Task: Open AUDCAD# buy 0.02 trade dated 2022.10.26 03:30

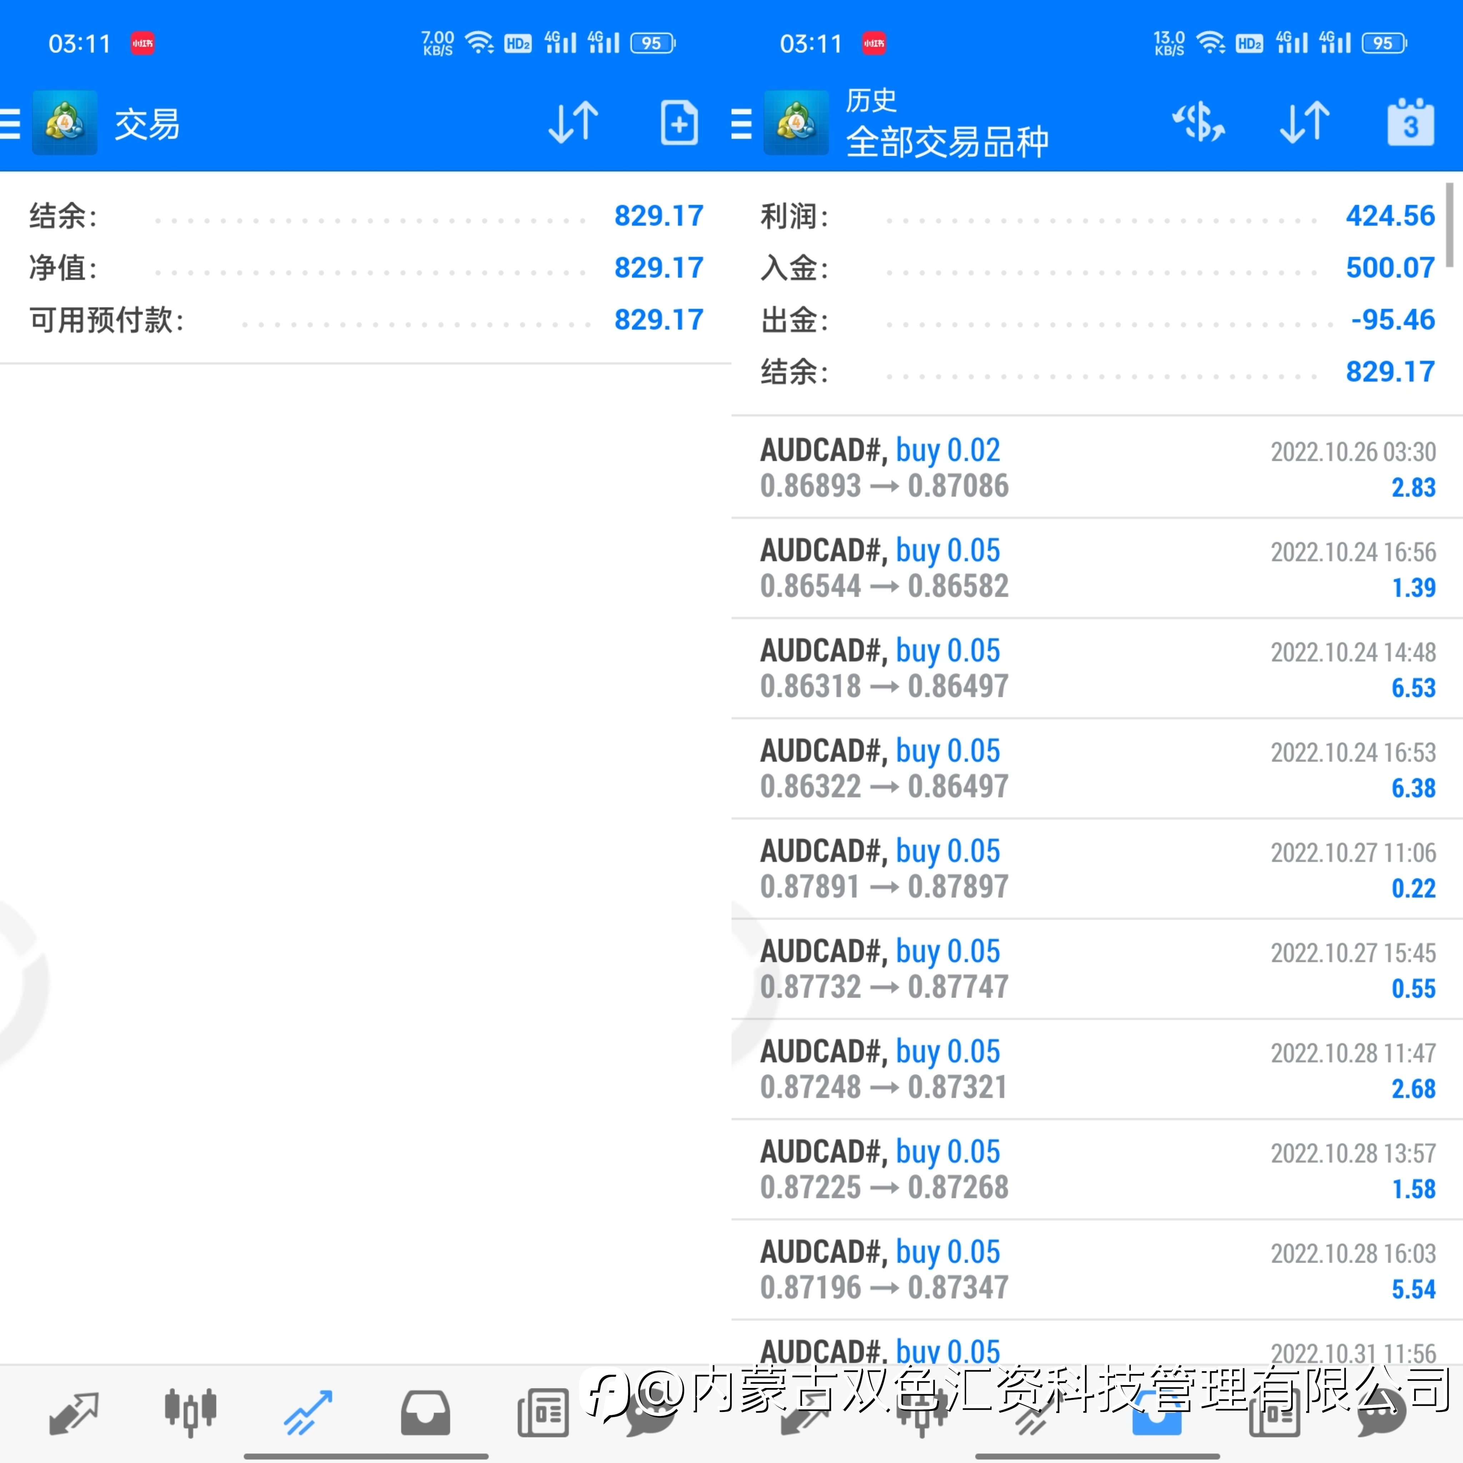Action: 1097,468
